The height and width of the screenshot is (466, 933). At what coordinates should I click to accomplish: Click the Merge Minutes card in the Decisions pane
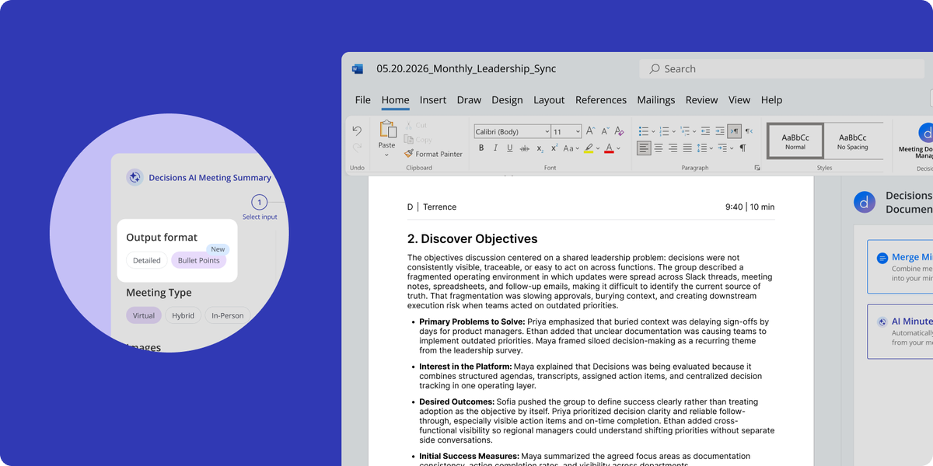click(x=900, y=266)
